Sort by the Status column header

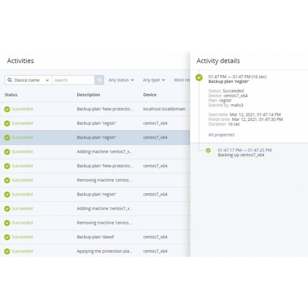tap(11, 95)
